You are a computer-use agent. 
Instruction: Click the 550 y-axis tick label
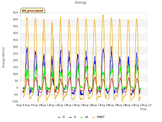pyautogui.click(x=15, y=13)
